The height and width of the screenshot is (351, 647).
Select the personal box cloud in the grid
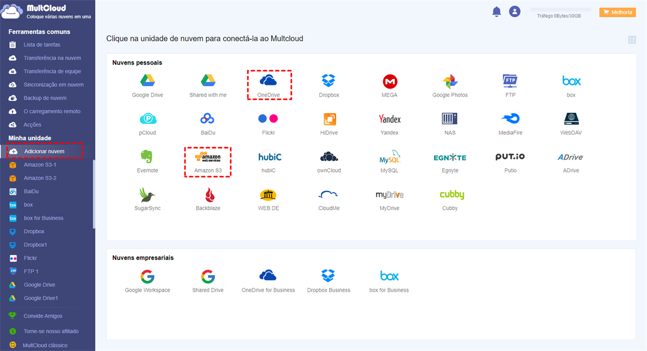[571, 86]
